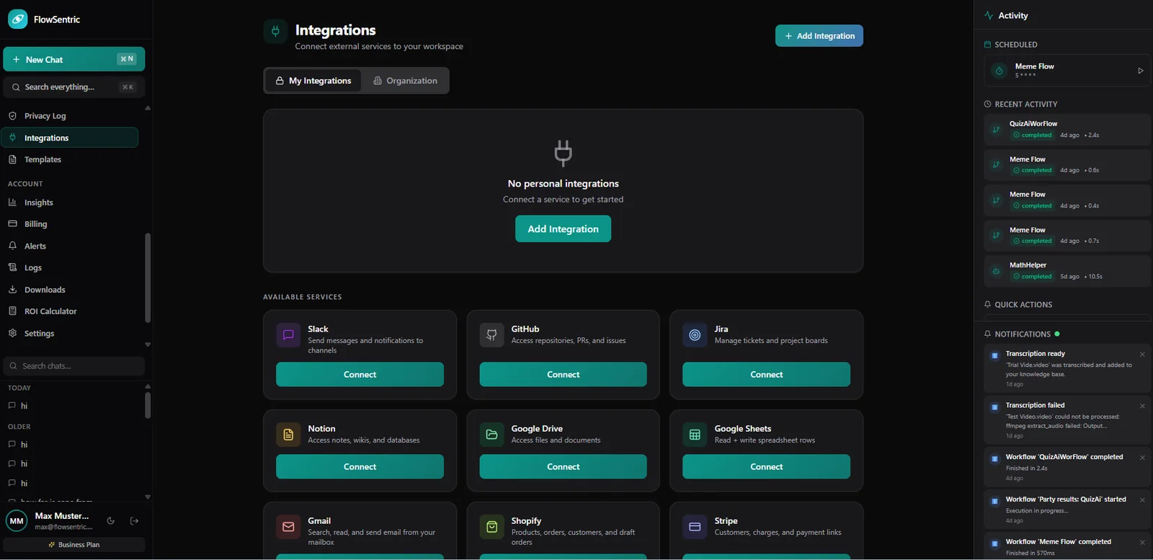Open the QuizAiWorFlow recent activity entry
Viewport: 1153px width, 560px height.
[x=1067, y=130]
